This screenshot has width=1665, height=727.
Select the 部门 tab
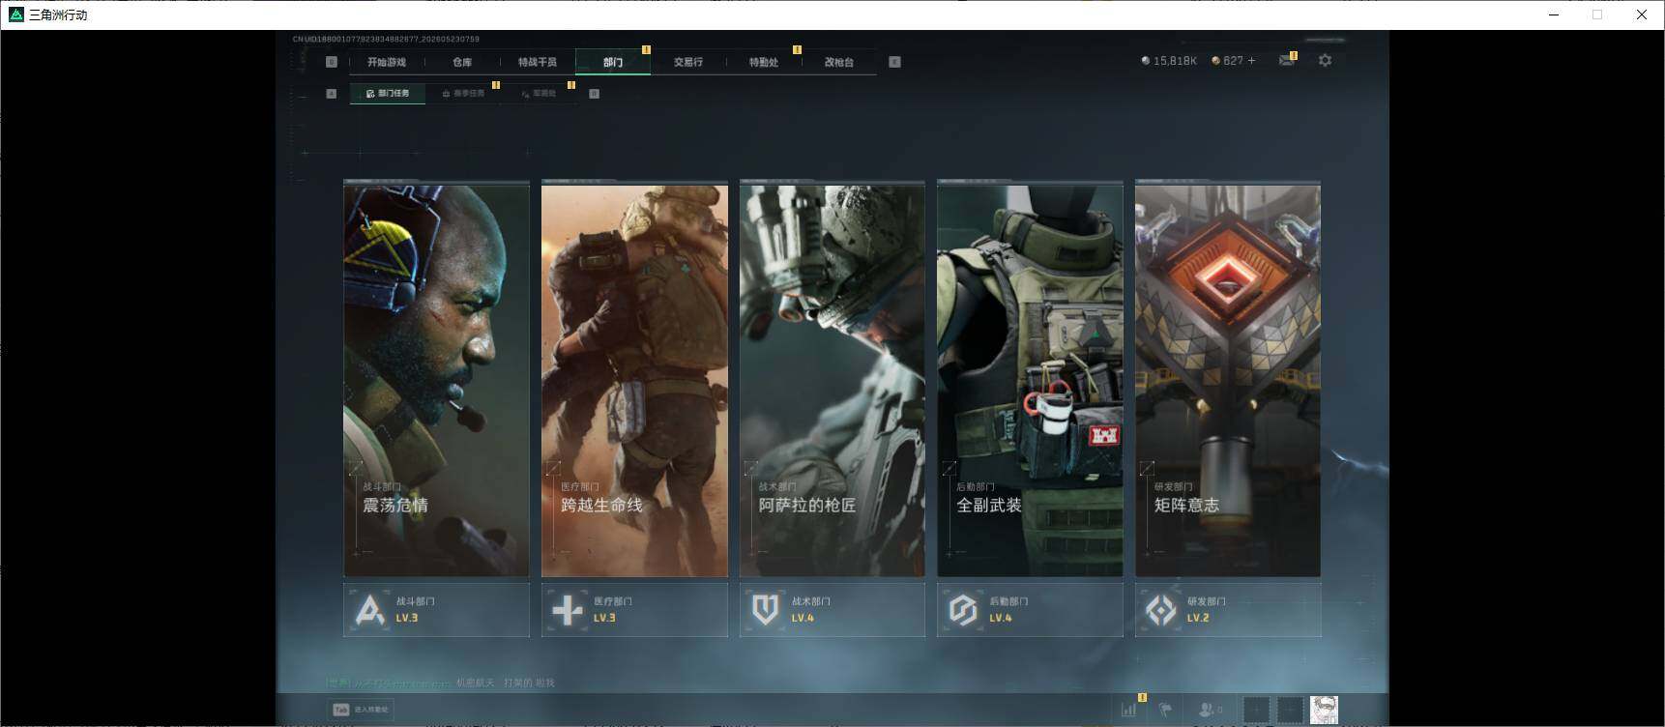(x=613, y=62)
